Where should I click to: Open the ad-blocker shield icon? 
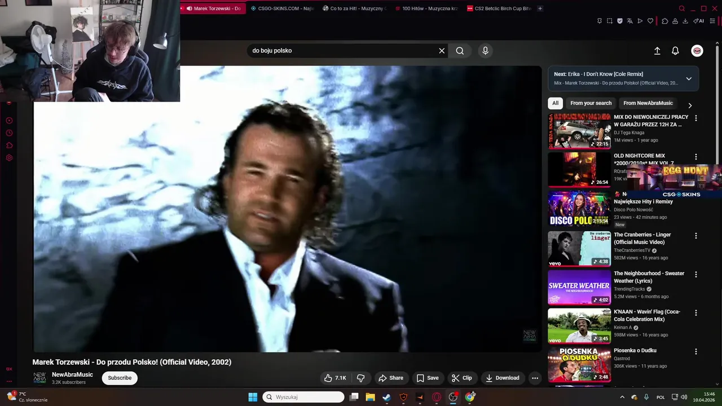[x=619, y=21]
